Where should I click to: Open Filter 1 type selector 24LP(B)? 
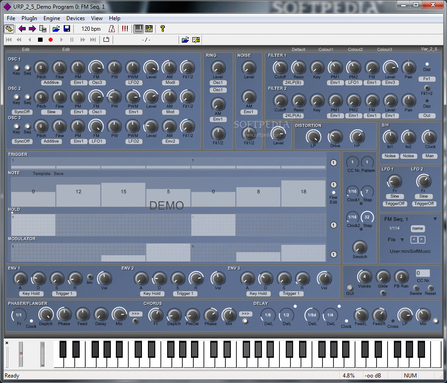point(293,83)
